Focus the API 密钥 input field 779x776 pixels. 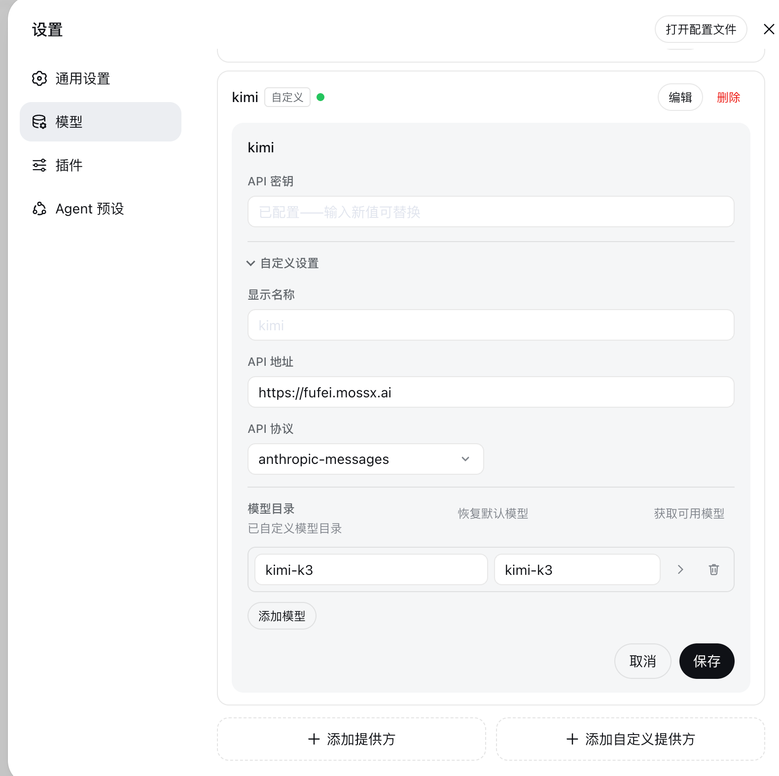(491, 212)
